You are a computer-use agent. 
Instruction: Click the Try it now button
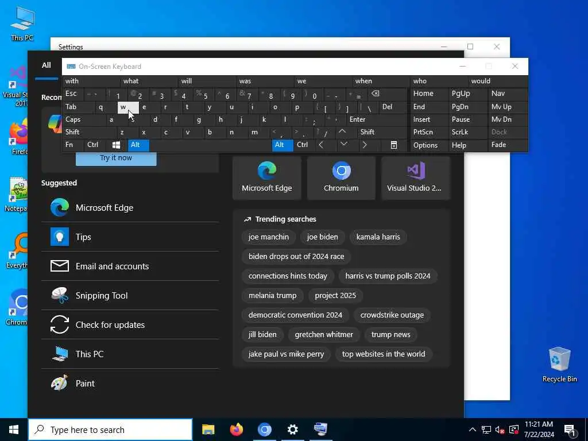tap(116, 158)
